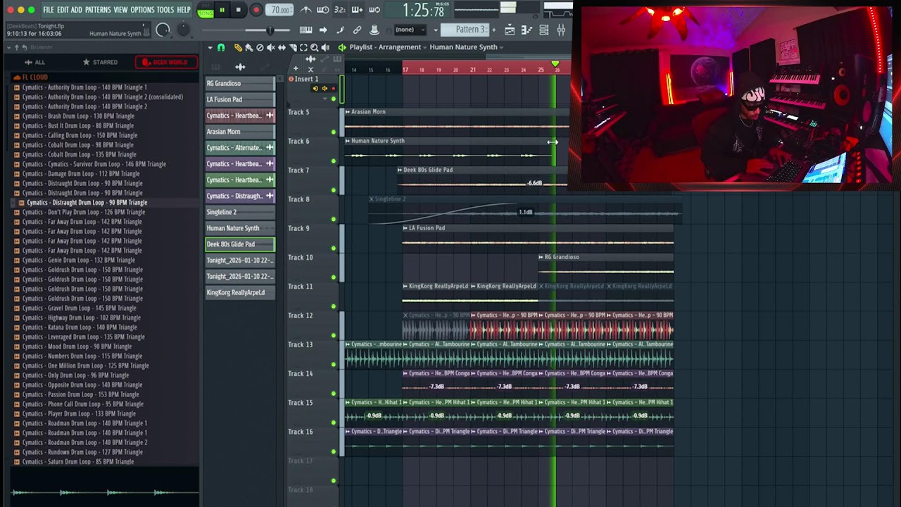This screenshot has height=507, width=901.
Task: Toggle the Playlist snap magnet
Action: [x=221, y=47]
